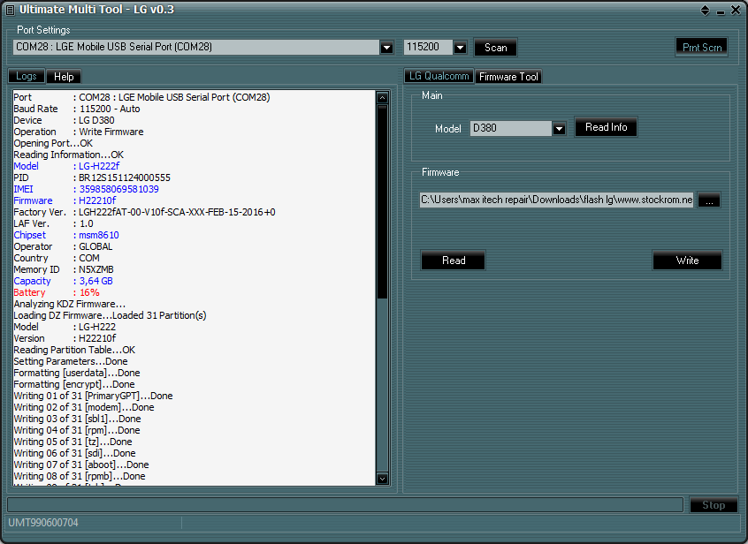Switch to the Logs tab
Image resolution: width=748 pixels, height=544 pixels.
tap(27, 76)
